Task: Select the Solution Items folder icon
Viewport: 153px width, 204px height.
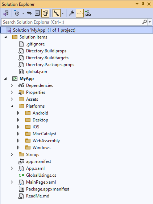Action: coord(15,37)
